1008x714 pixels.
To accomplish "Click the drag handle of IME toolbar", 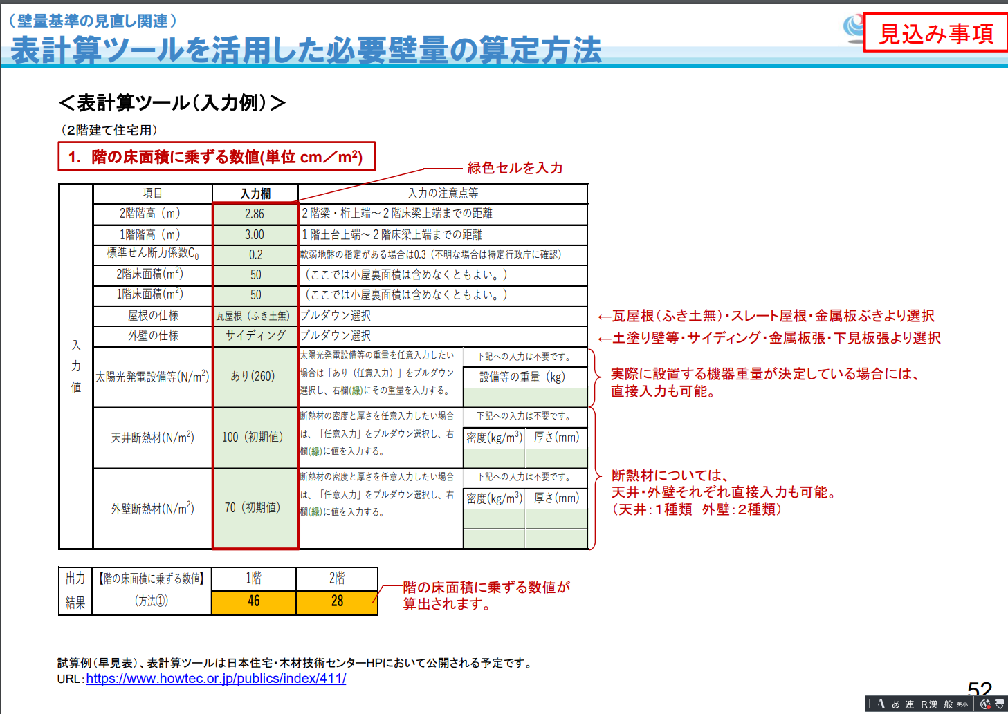I will [x=870, y=704].
